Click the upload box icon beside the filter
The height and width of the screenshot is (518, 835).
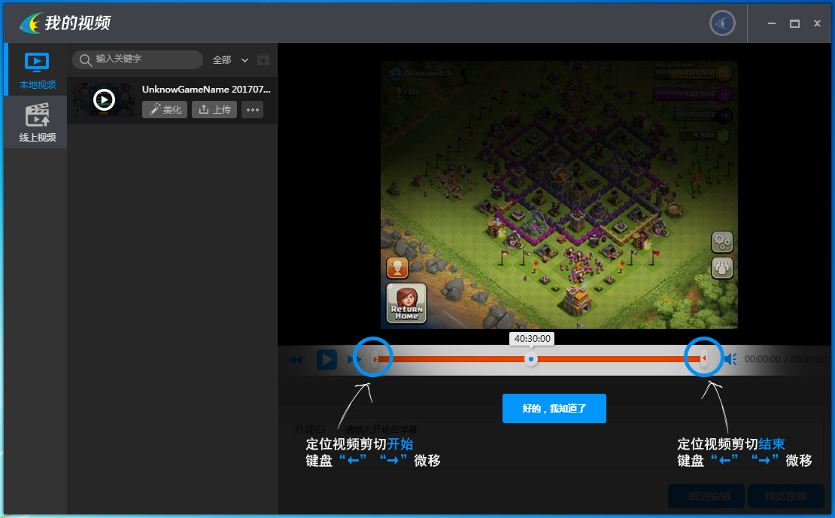(263, 59)
